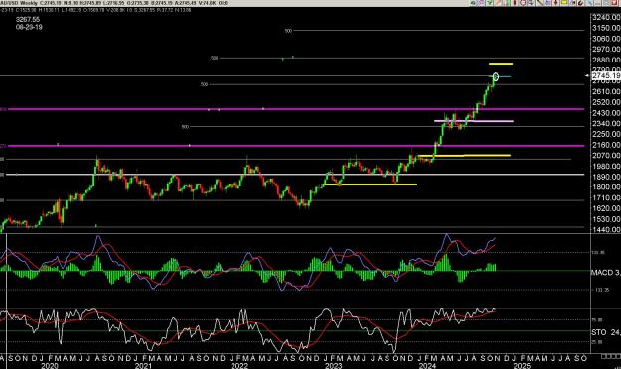
Task: Click the AUUSD Weekly title text
Action: point(19,3)
